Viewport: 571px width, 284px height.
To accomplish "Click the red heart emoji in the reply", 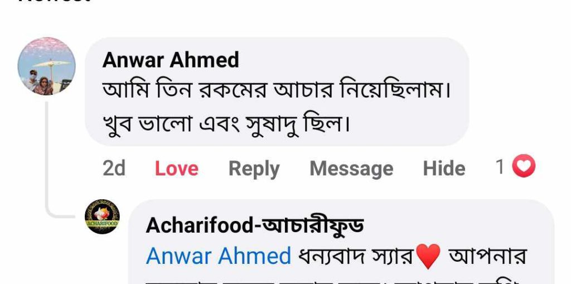I will click(428, 256).
